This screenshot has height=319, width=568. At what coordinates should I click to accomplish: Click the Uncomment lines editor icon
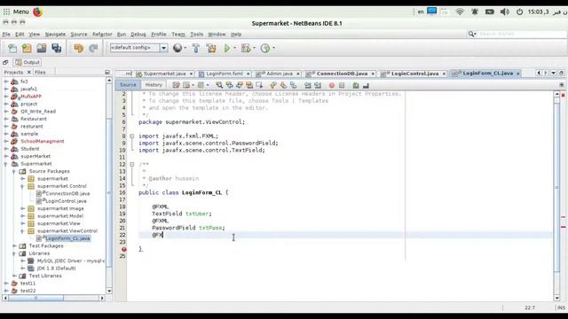[366, 85]
